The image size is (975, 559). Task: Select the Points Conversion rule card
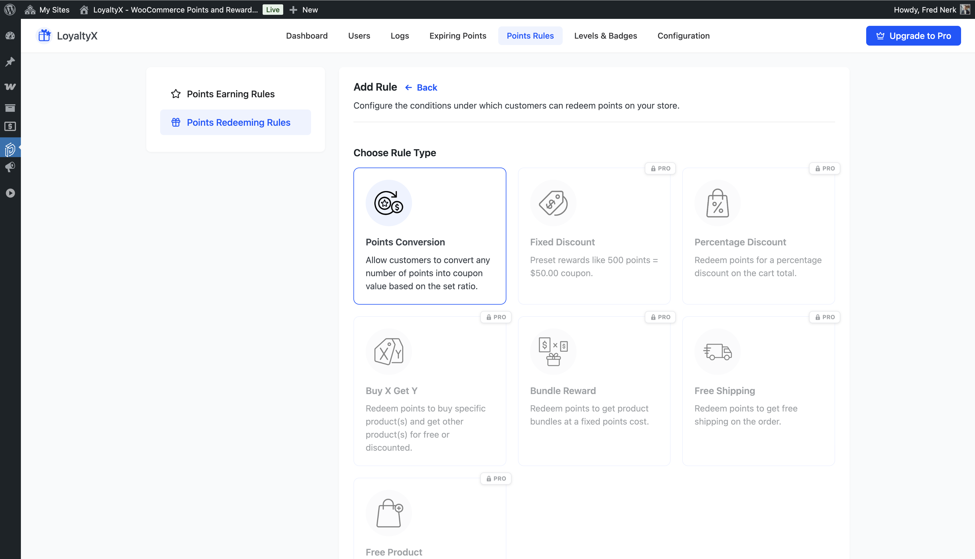pos(429,236)
